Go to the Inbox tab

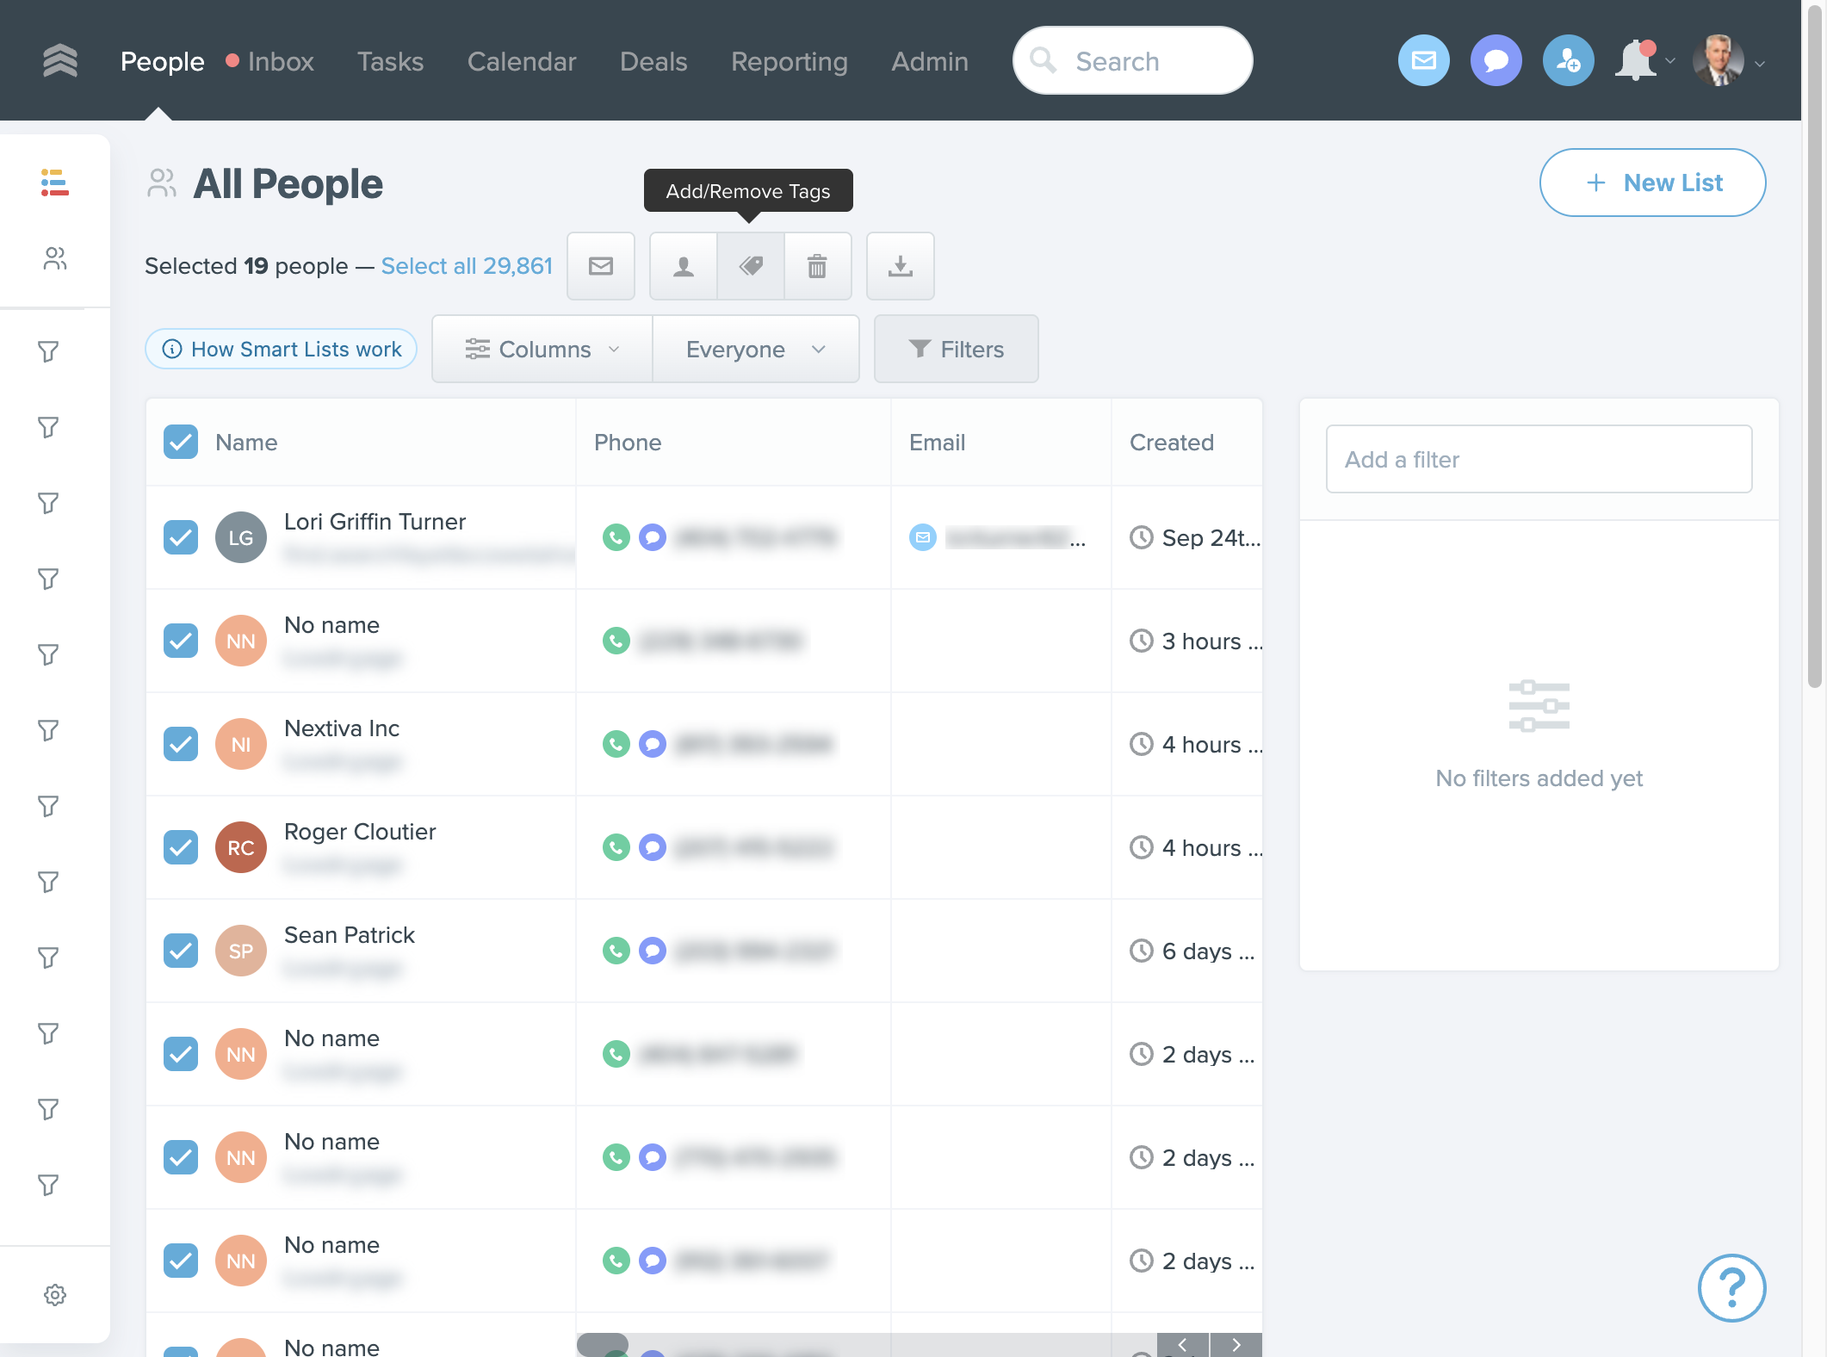[x=281, y=61]
